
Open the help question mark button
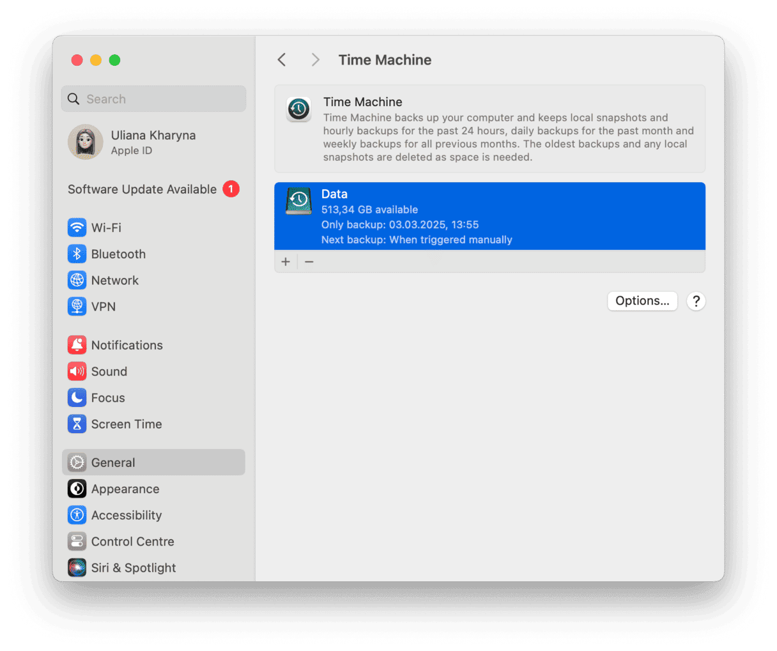coord(696,301)
